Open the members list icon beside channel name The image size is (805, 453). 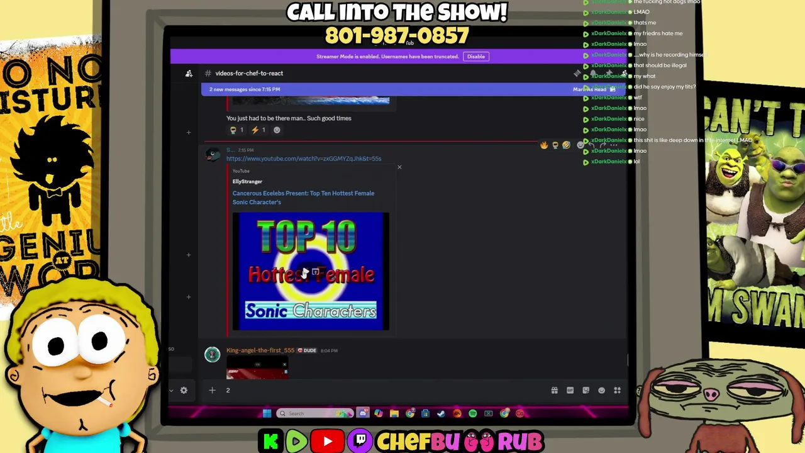click(189, 74)
